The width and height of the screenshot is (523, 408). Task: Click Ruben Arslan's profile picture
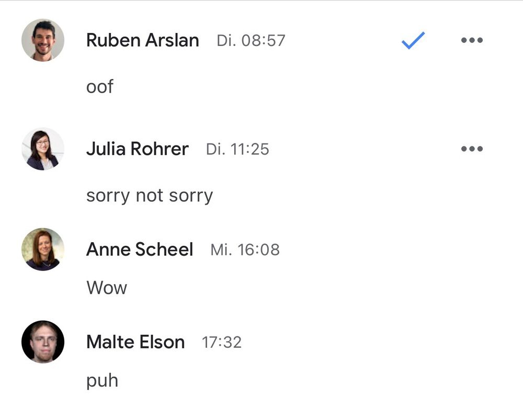point(43,40)
